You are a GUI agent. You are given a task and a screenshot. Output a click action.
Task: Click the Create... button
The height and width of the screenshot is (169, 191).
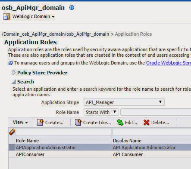coord(50,123)
